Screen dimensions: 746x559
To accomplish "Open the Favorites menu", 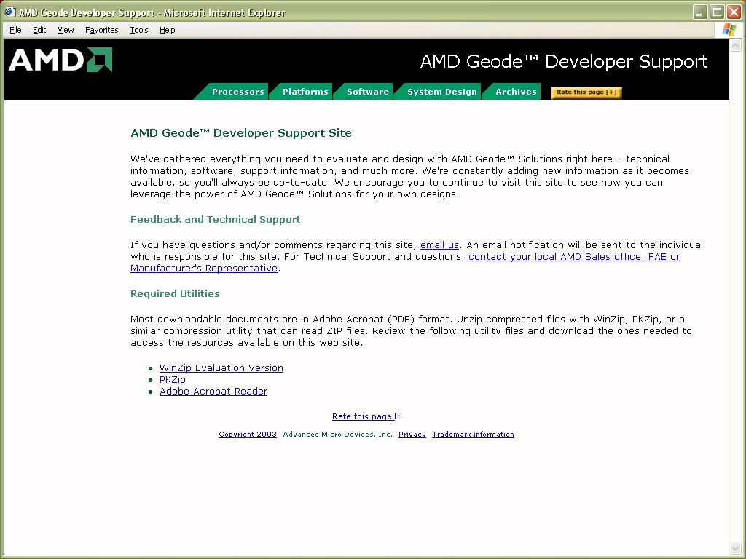I will (x=101, y=30).
